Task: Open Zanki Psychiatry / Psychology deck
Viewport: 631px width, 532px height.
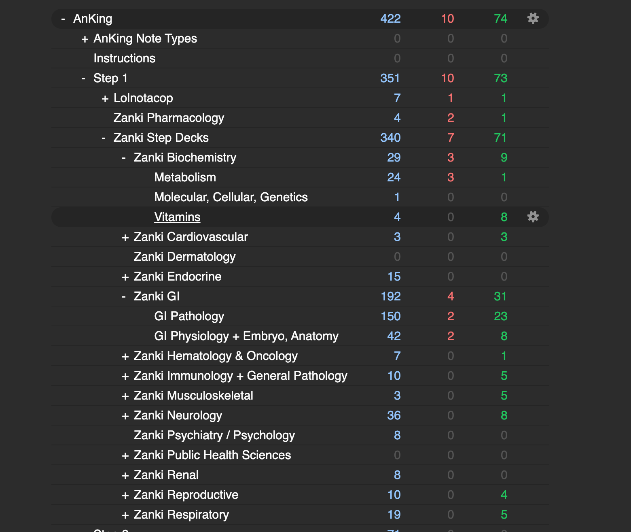Action: click(x=214, y=435)
